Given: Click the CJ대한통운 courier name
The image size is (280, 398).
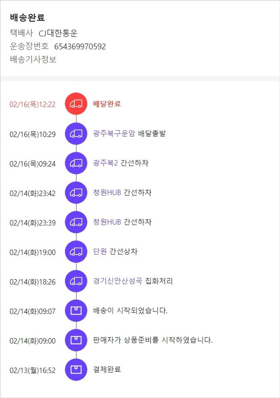Looking at the screenshot, I should pyautogui.click(x=58, y=33).
